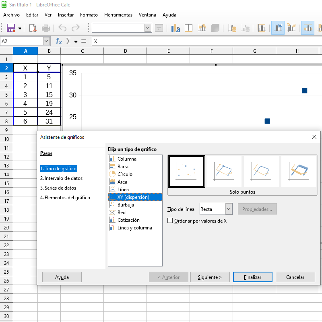This screenshot has height=322, width=322.
Task: Select the Burbuja chart type
Action: click(126, 205)
